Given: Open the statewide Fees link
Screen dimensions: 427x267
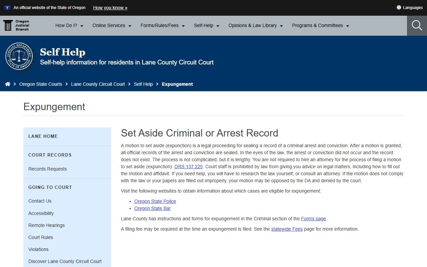Looking at the screenshot, I should coord(287,229).
